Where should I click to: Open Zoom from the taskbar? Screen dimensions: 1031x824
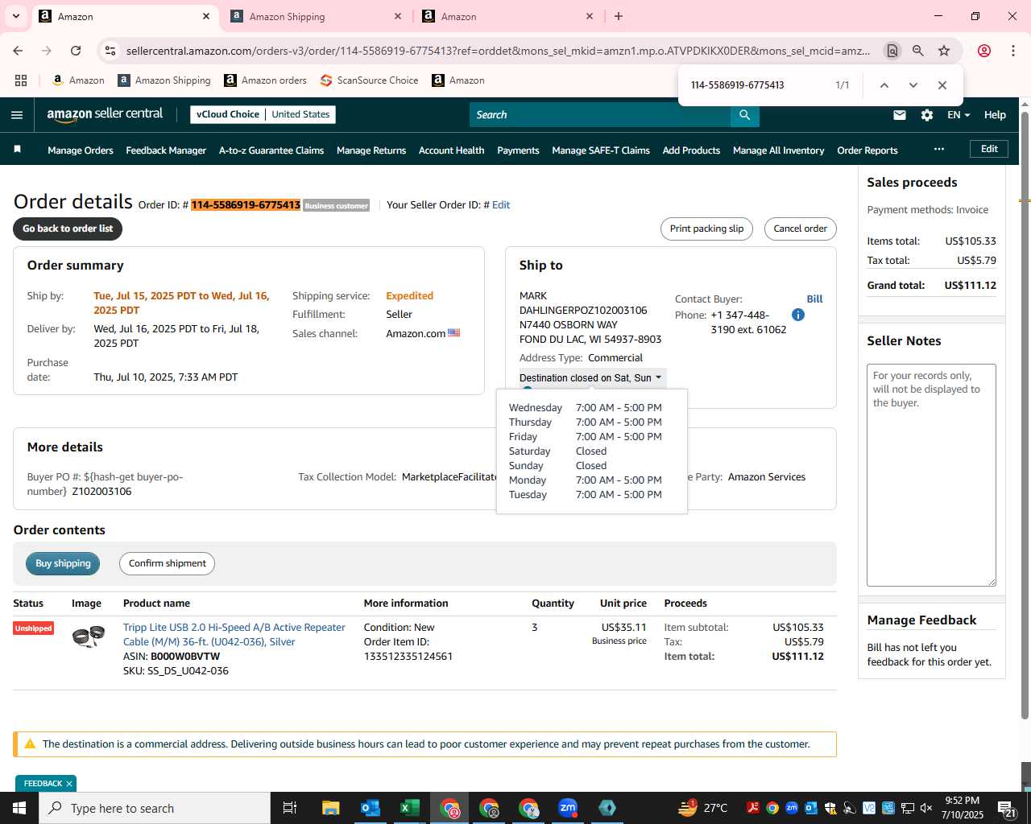568,808
